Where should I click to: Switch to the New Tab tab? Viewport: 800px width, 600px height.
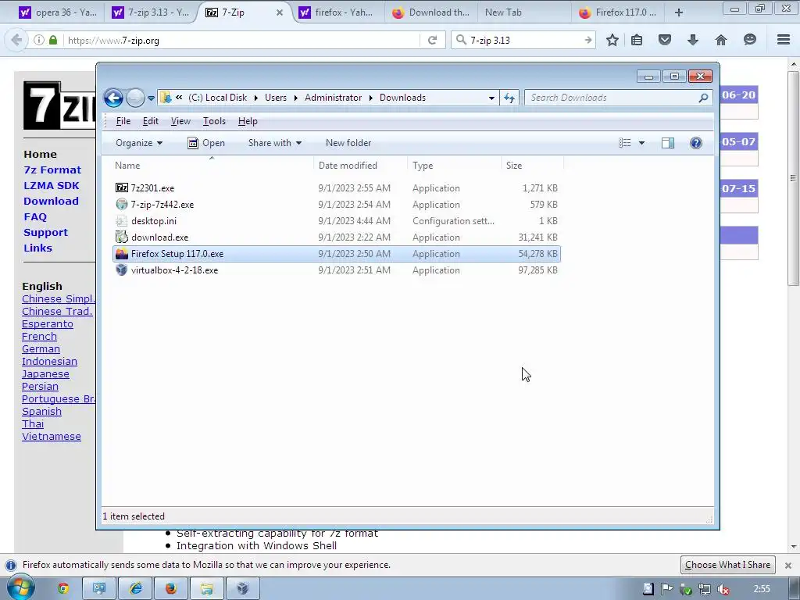[x=524, y=12]
